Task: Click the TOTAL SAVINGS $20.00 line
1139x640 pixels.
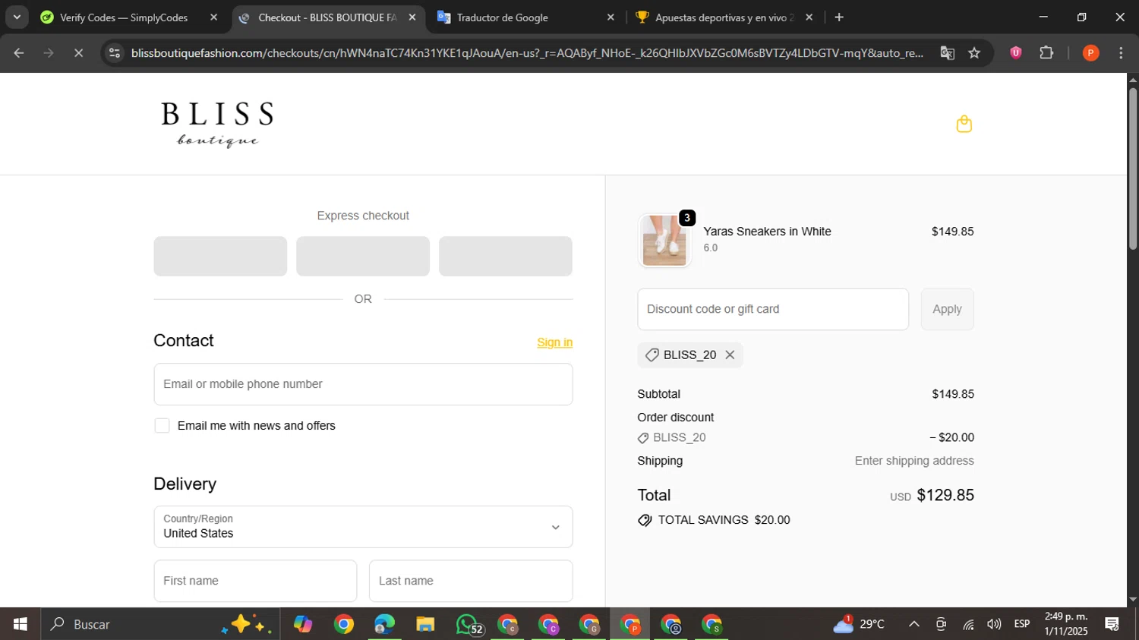Action: point(714,520)
